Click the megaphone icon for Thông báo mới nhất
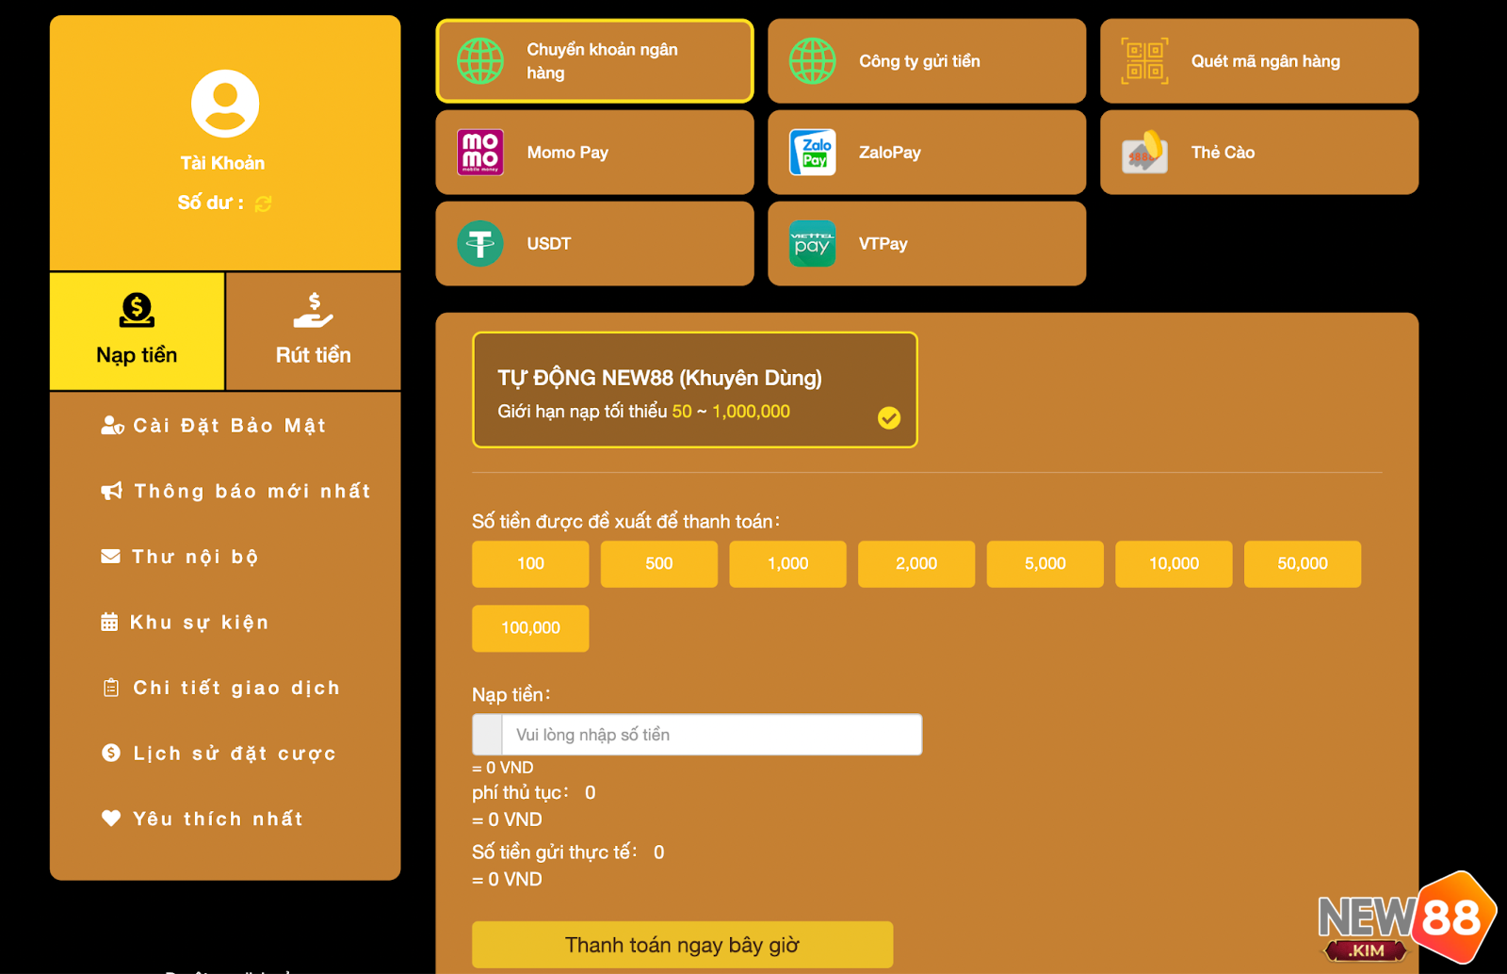 point(112,491)
